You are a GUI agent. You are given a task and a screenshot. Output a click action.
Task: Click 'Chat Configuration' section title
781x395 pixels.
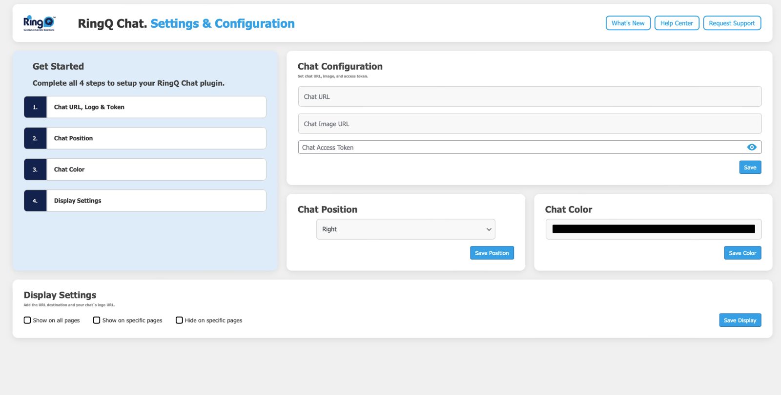(340, 66)
